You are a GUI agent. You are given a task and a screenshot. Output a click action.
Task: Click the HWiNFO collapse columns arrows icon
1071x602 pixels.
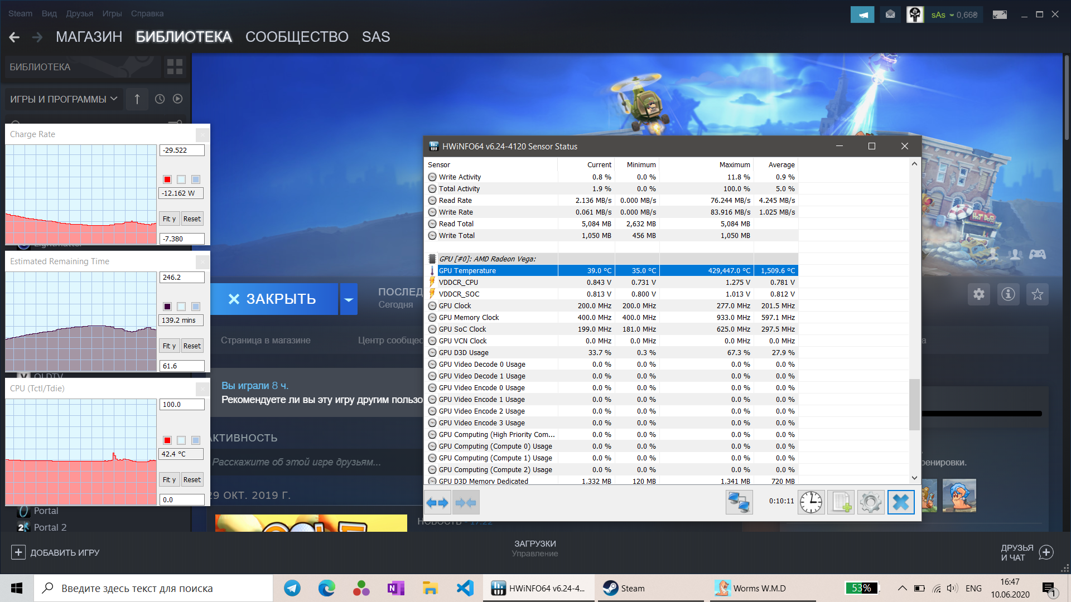click(x=466, y=503)
